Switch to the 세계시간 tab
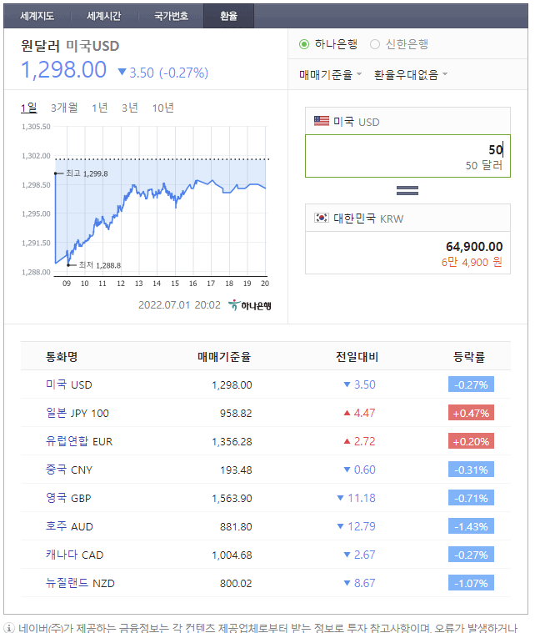This screenshot has height=633, width=540. [x=104, y=16]
